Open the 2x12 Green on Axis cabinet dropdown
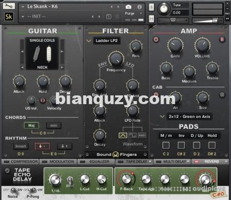 (x=189, y=116)
